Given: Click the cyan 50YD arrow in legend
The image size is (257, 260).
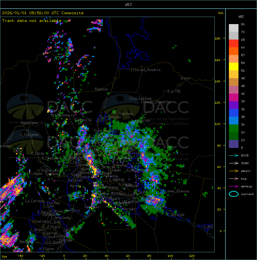Looking at the screenshot, I should 234,155.
